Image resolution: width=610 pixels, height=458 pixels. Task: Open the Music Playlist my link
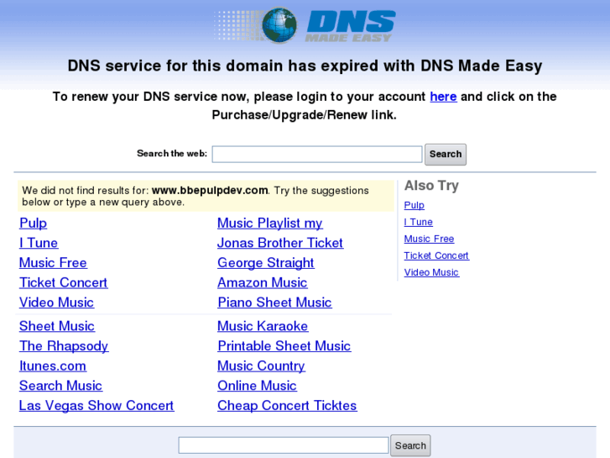tap(270, 223)
